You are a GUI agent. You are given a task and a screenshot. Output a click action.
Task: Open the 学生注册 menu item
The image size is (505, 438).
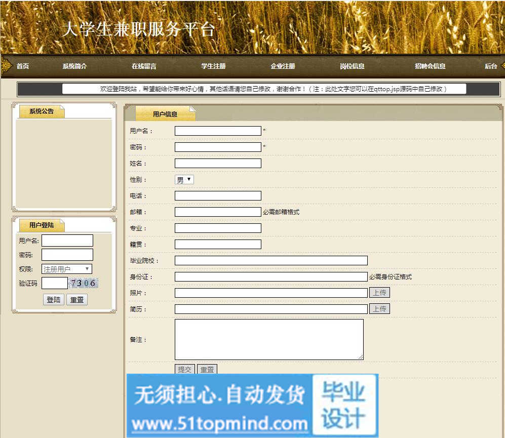pyautogui.click(x=213, y=66)
